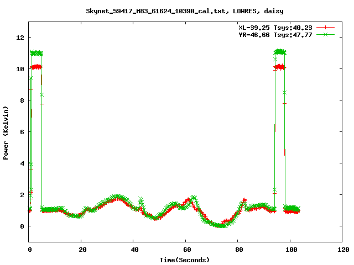Viewport: 354px width, 265px height.
Task: Click the red line sample in legend
Action: click(x=325, y=27)
